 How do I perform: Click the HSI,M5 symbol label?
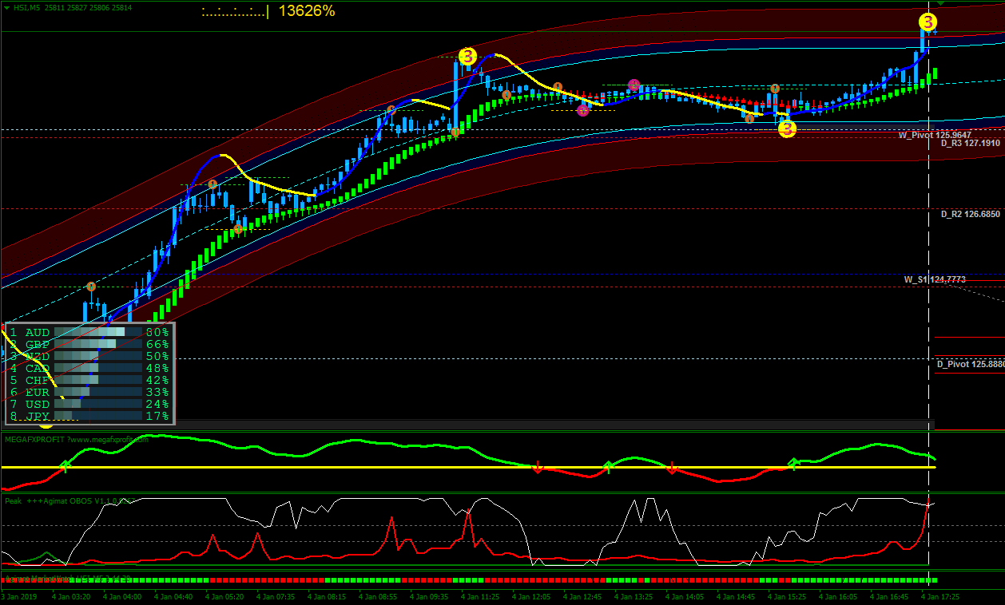pyautogui.click(x=26, y=6)
